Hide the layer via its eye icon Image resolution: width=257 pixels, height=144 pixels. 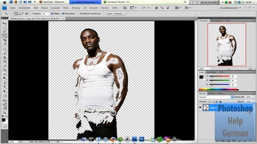(200, 108)
